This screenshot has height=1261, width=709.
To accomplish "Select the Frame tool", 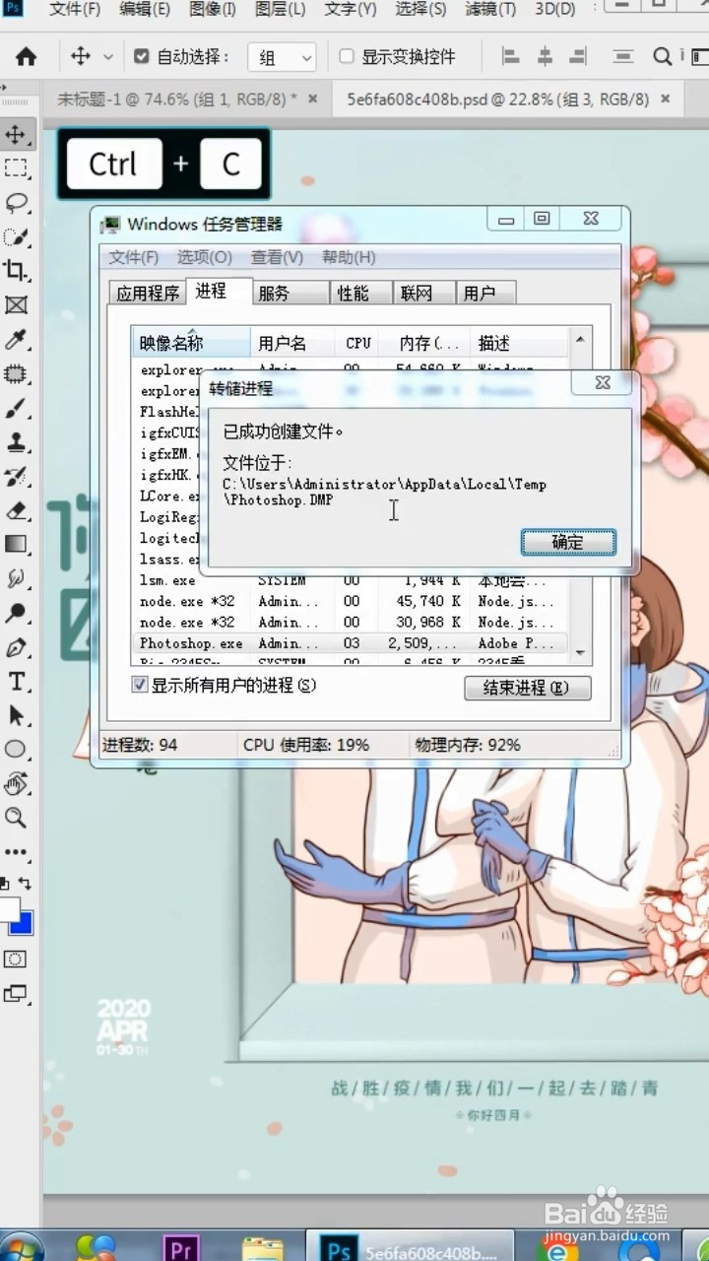I will point(16,305).
